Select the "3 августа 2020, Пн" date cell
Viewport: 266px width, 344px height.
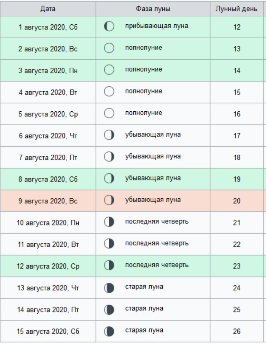point(48,71)
